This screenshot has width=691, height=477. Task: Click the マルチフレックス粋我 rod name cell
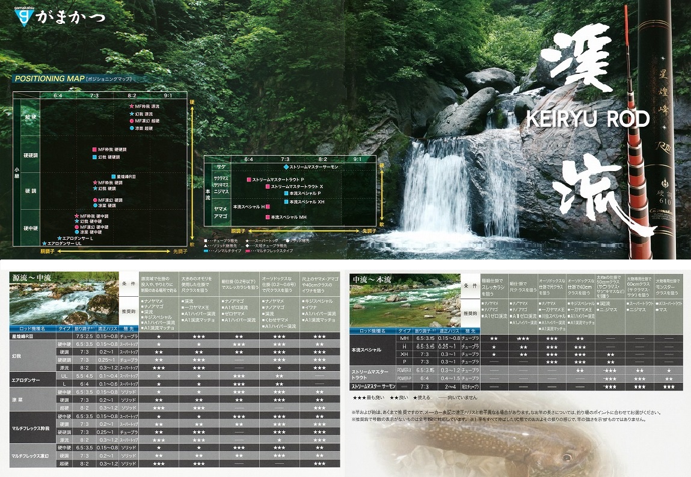click(32, 428)
